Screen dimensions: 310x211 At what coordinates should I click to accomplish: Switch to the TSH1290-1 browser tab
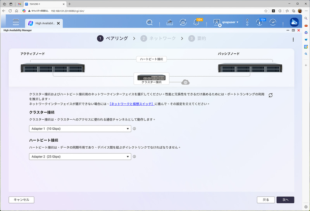click(45, 4)
